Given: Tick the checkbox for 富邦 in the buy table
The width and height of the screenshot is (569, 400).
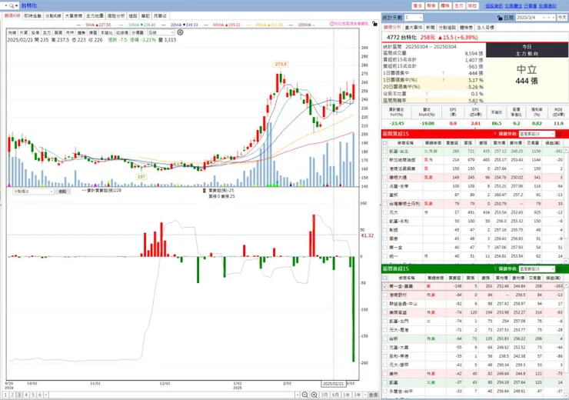Looking at the screenshot, I should (x=385, y=195).
